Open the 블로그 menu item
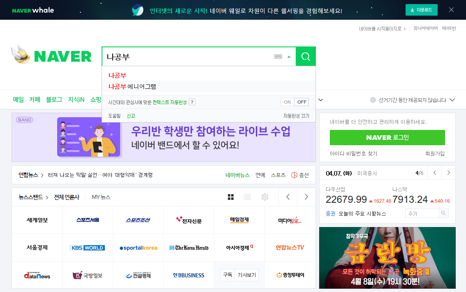 pos(54,100)
